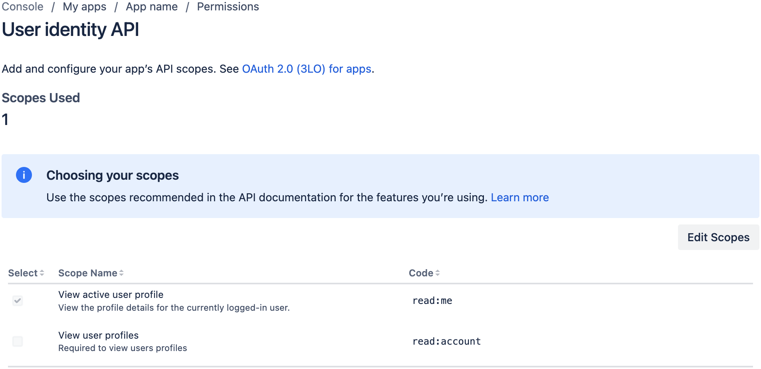Select the read:me code text
This screenshot has width=761, height=369.
pyautogui.click(x=432, y=301)
